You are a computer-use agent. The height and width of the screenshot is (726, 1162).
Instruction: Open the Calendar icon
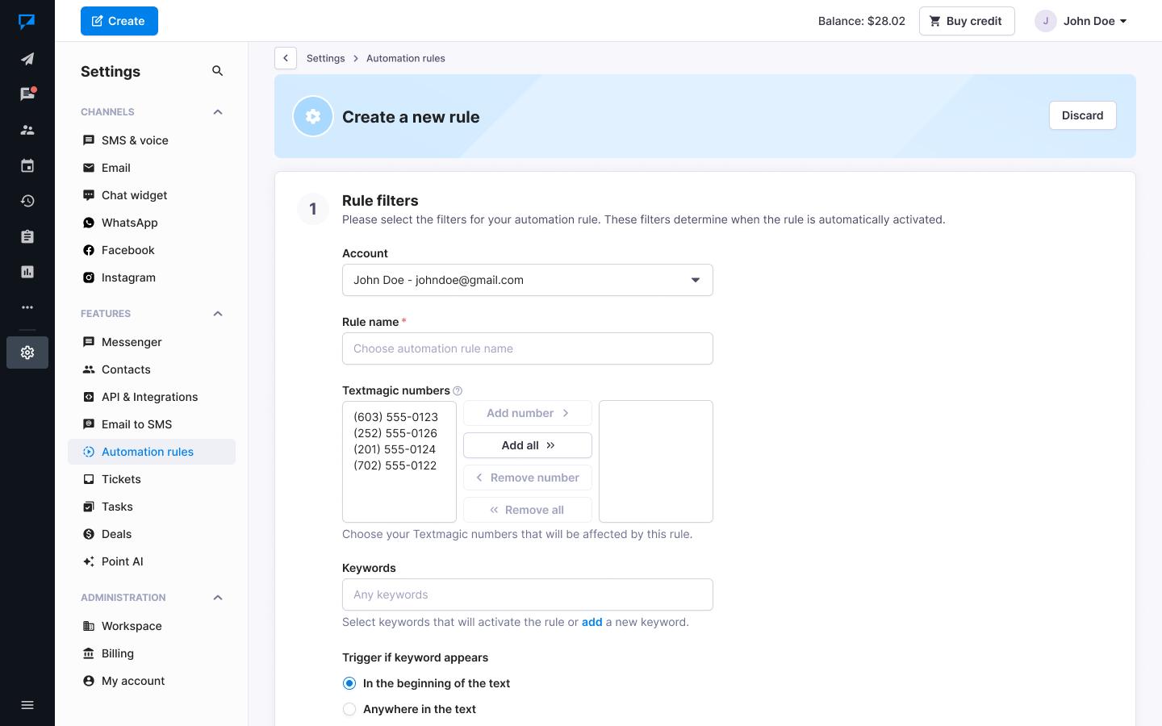(27, 165)
